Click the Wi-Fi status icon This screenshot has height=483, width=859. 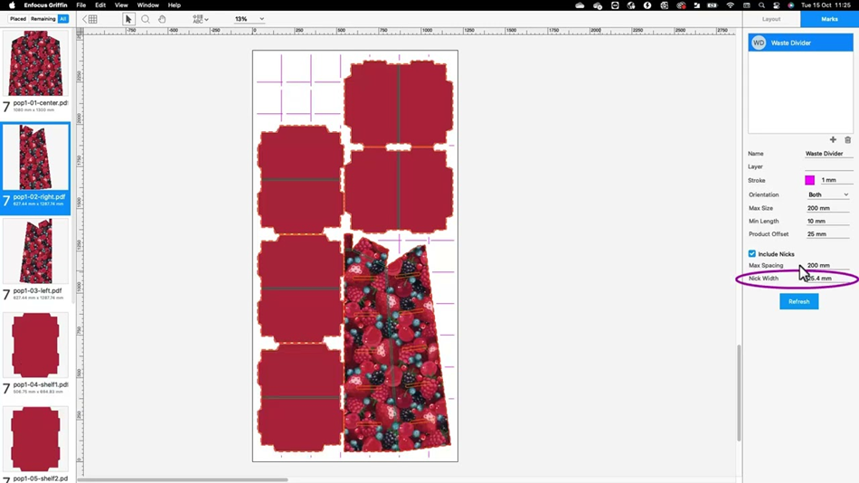pos(731,5)
